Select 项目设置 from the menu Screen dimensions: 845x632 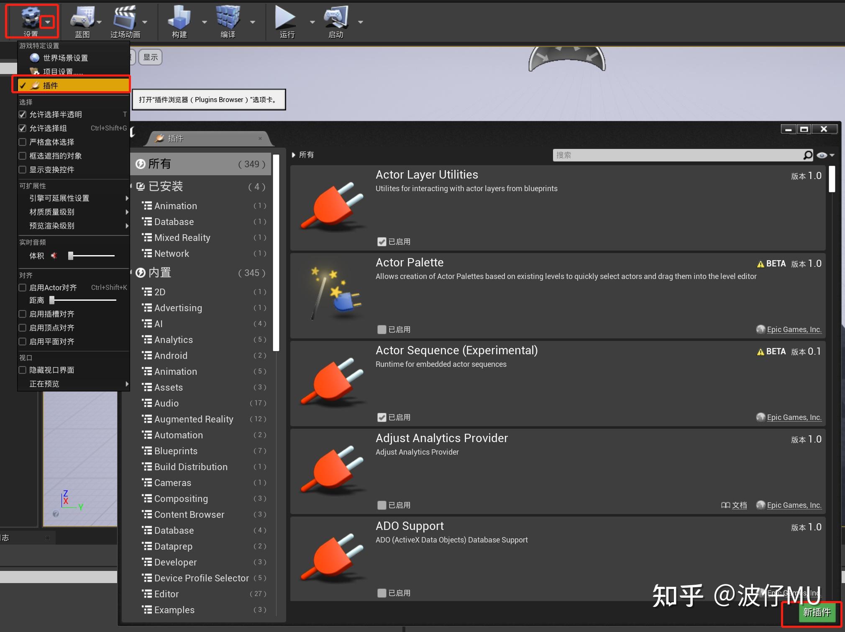click(x=62, y=71)
